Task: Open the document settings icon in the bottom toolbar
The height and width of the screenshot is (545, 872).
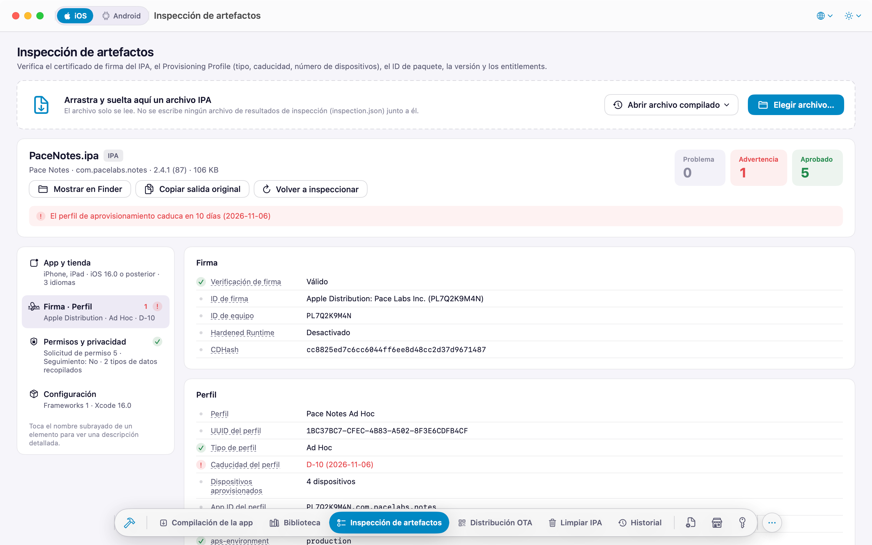Action: (x=690, y=523)
